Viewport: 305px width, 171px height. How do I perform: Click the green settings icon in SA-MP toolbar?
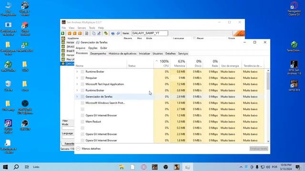(106, 33)
